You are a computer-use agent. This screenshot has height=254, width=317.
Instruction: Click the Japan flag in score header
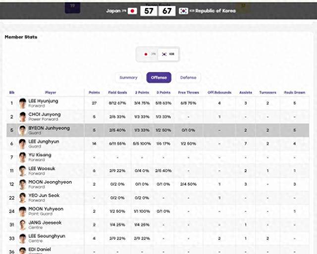[132, 11]
